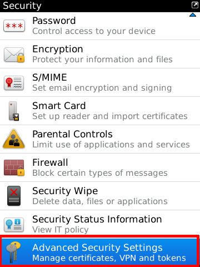Select Parental Controls text label
200x267 pixels.
tap(72, 134)
